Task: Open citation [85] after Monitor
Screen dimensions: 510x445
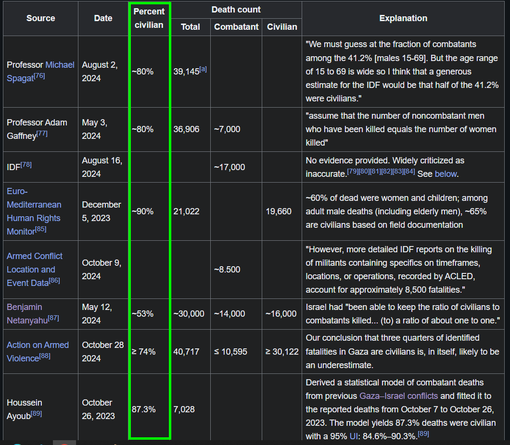Action: click(41, 229)
